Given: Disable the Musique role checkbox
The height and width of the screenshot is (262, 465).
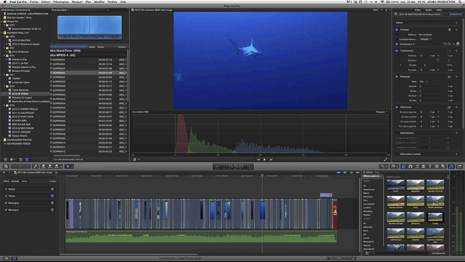Looking at the screenshot, I should 6,209.
